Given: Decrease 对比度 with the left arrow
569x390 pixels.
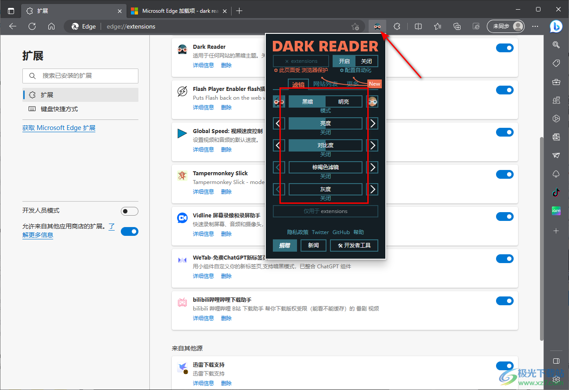Looking at the screenshot, I should [x=279, y=145].
